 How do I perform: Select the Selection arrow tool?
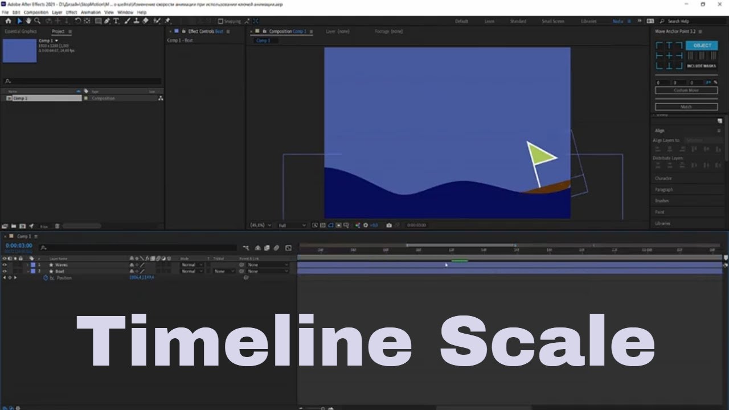20,21
